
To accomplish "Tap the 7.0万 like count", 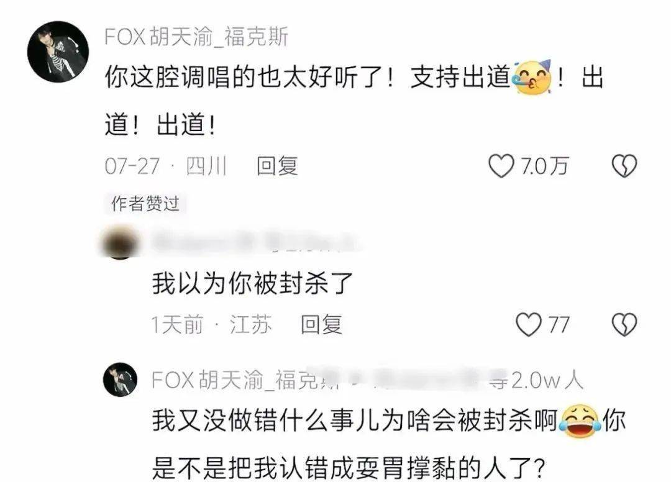I will (544, 166).
